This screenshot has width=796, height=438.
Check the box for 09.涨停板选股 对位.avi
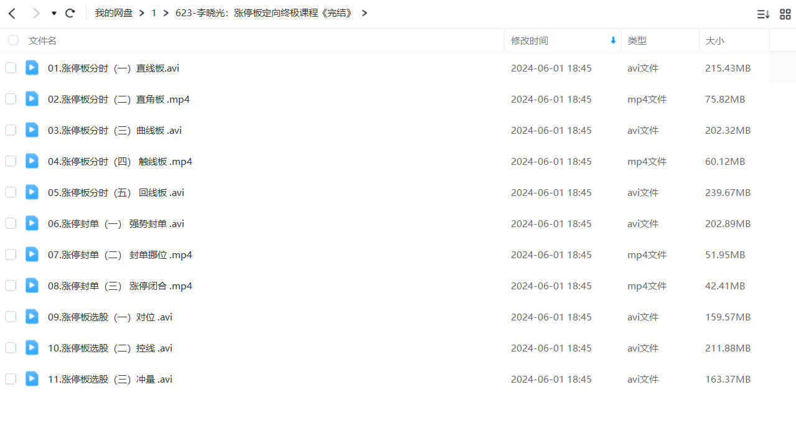[x=11, y=317]
